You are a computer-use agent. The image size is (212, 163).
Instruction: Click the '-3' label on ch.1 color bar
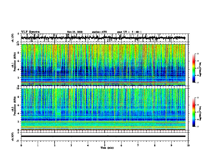pyautogui.click(x=198, y=54)
